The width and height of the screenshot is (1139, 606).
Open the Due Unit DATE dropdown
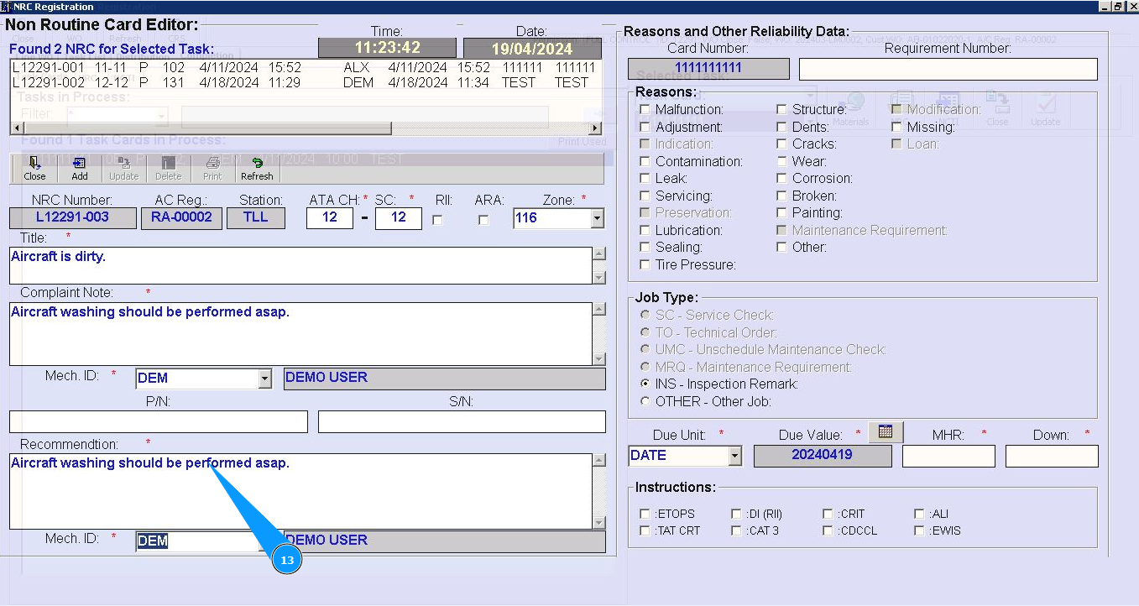pyautogui.click(x=735, y=456)
